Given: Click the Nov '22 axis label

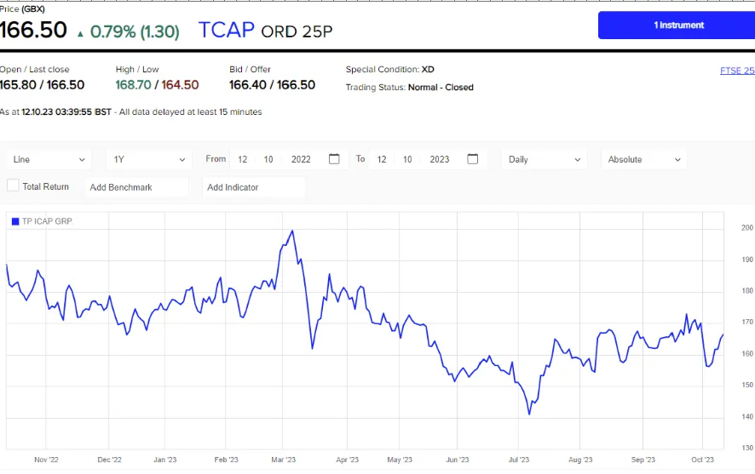Looking at the screenshot, I should point(46,460).
